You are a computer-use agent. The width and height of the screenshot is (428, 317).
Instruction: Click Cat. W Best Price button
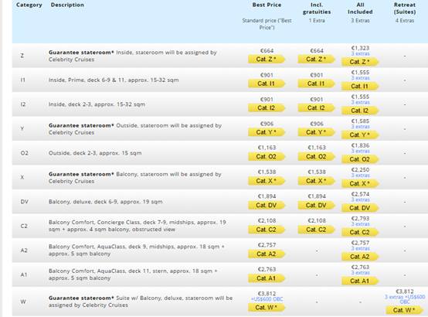click(267, 307)
